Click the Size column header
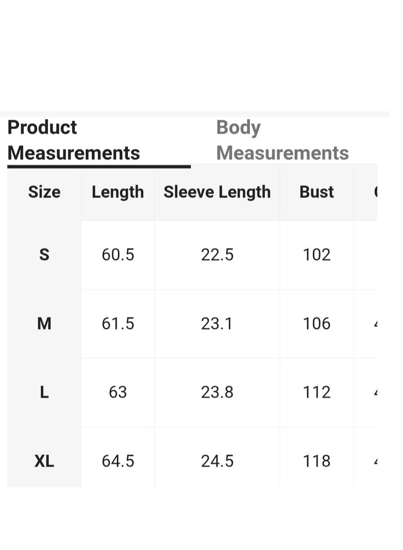403x550 pixels. (44, 192)
